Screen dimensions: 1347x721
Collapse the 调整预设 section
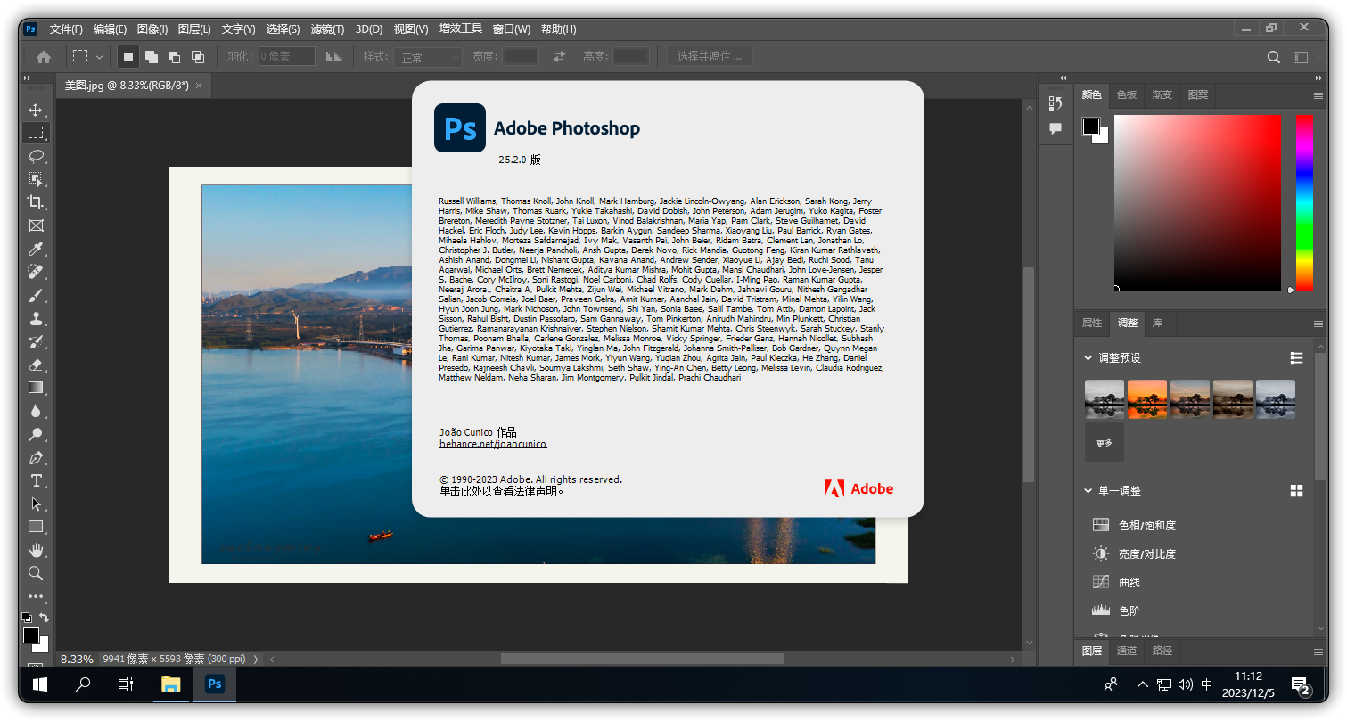(x=1088, y=358)
